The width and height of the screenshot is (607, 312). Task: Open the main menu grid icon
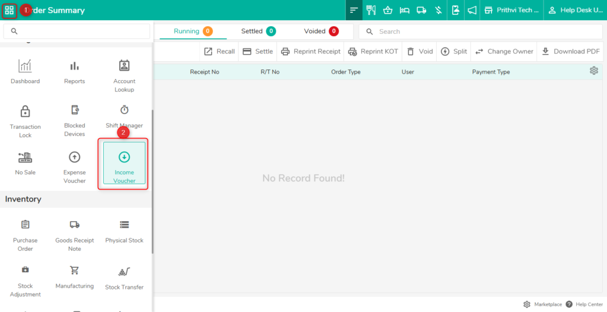(x=9, y=10)
